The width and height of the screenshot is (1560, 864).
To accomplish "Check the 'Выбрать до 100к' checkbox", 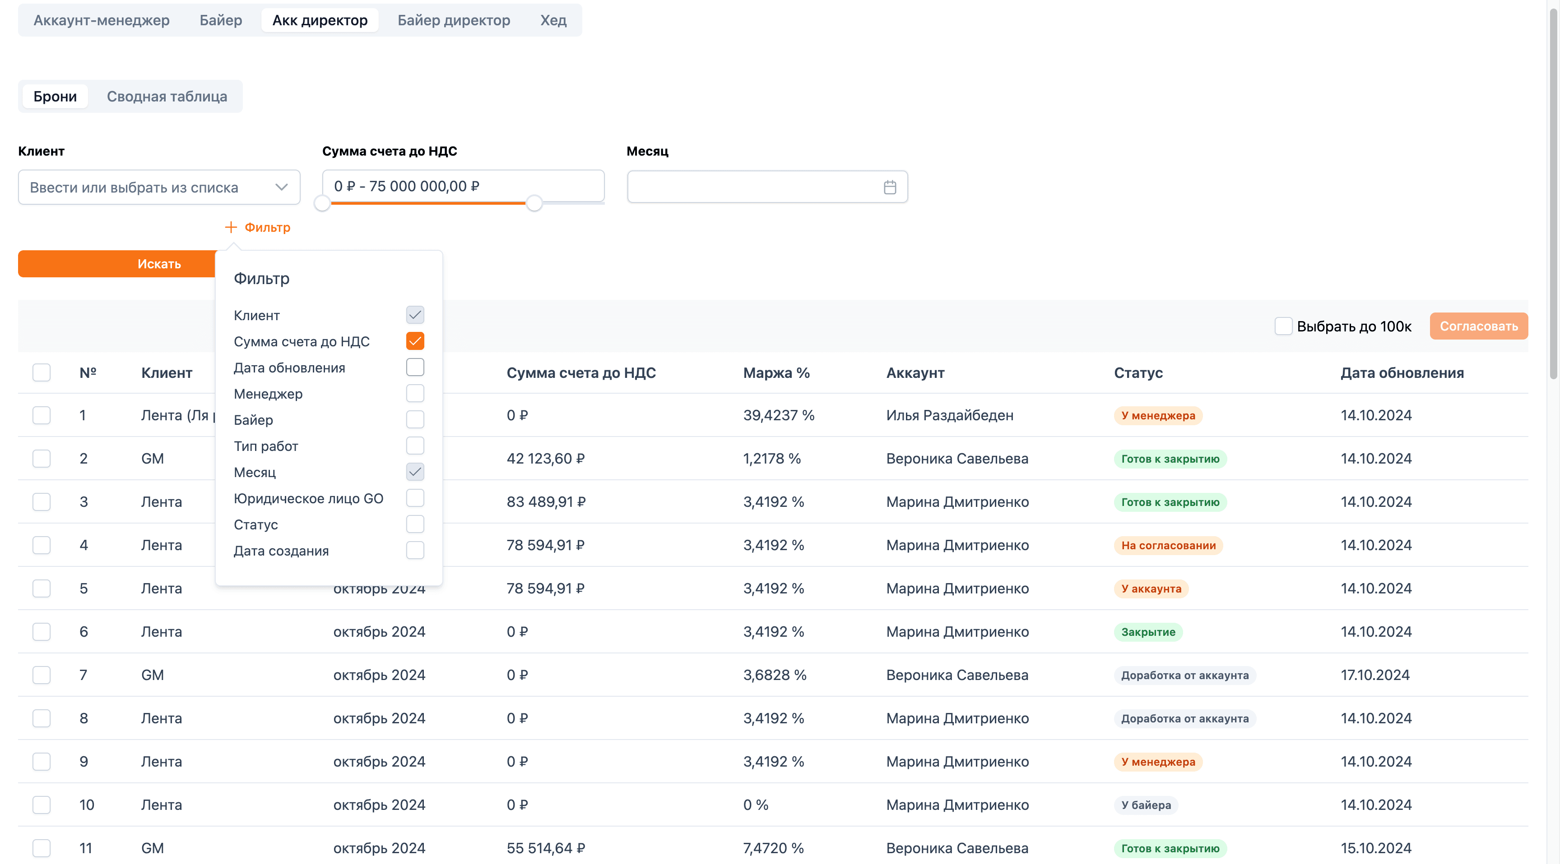I will point(1283,326).
